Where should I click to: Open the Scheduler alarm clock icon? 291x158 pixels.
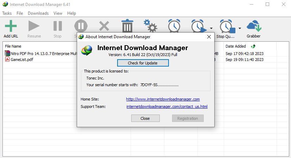click(x=174, y=26)
